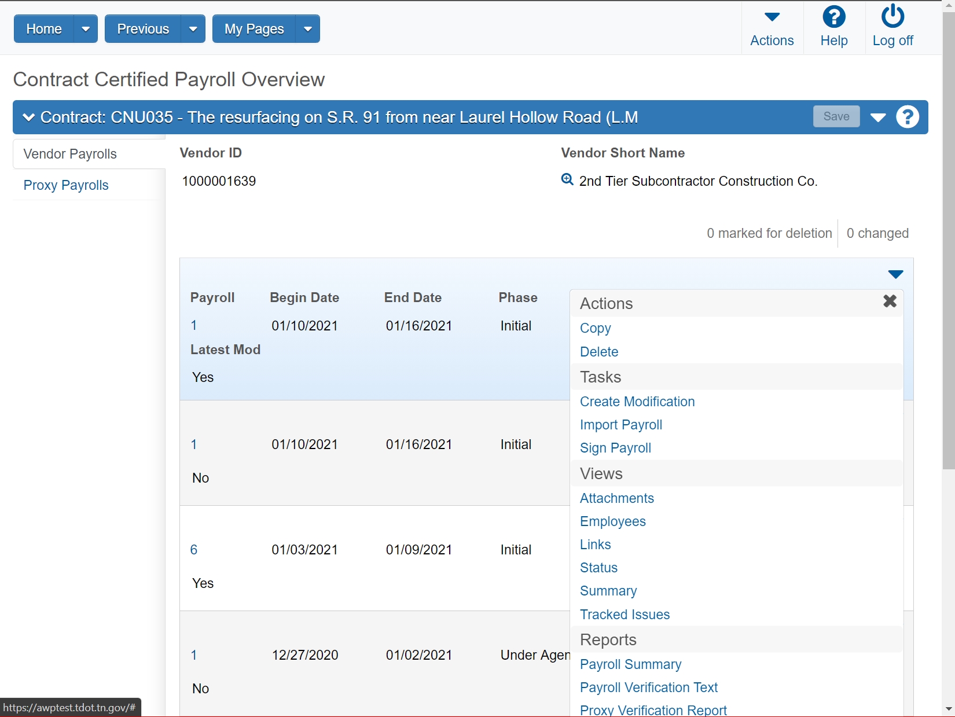Open payroll number 6 link
955x717 pixels.
click(194, 550)
